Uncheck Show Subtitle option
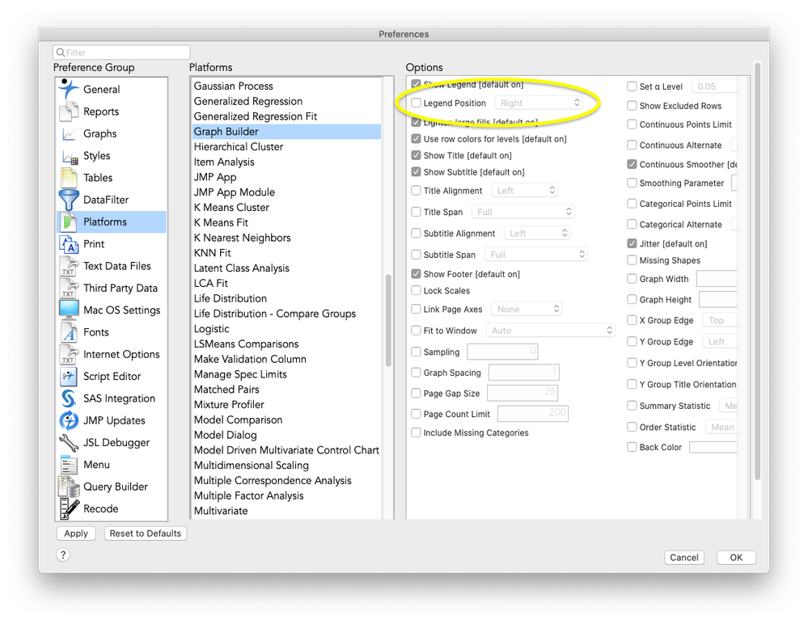The image size is (808, 624). (x=416, y=172)
